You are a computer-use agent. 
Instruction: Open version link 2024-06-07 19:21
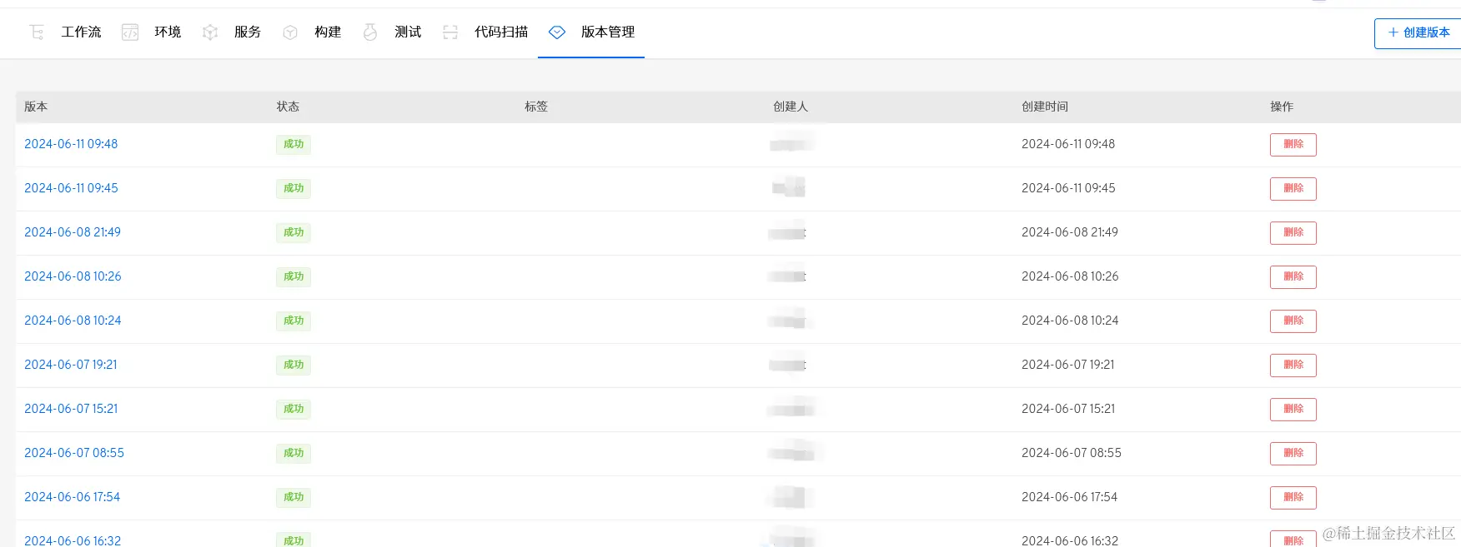point(71,365)
